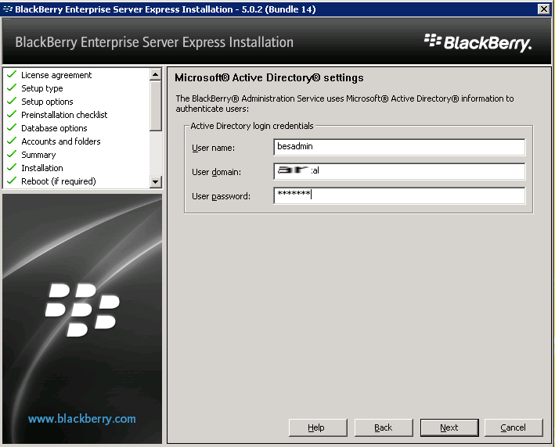This screenshot has width=555, height=447.
Task: Click the BlackBerry title bar app icon
Action: coord(8,9)
